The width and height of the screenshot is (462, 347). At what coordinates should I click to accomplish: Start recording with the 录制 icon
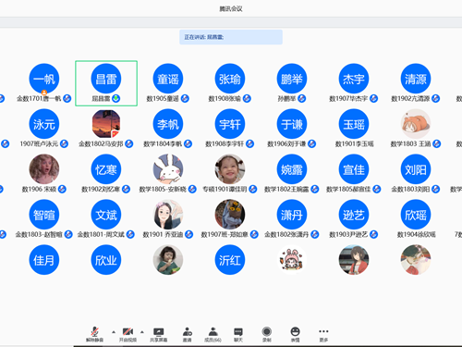(267, 334)
